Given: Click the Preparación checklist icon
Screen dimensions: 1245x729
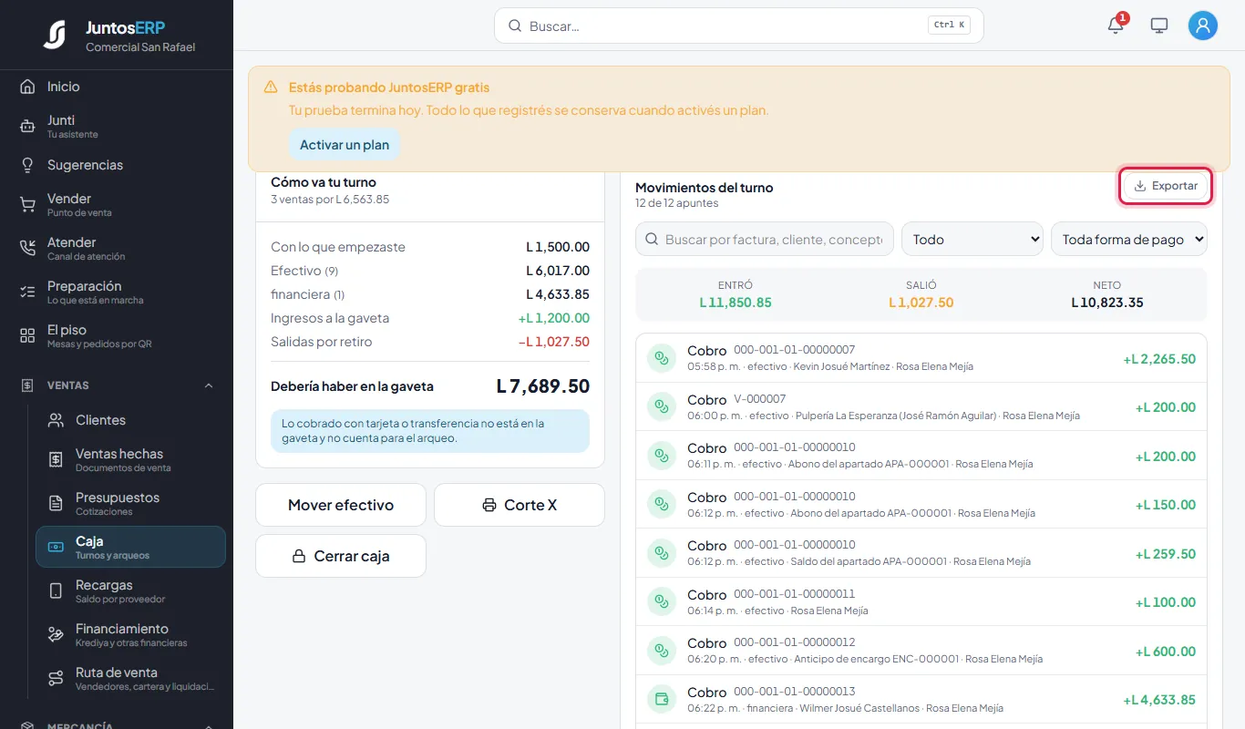Looking at the screenshot, I should click(x=27, y=293).
